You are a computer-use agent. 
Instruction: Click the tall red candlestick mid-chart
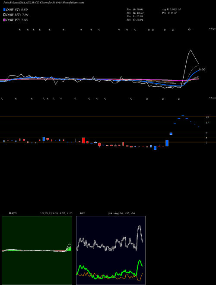tap(83, 140)
